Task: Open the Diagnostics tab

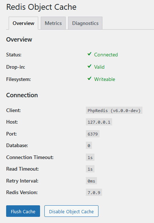Action: tap(85, 23)
